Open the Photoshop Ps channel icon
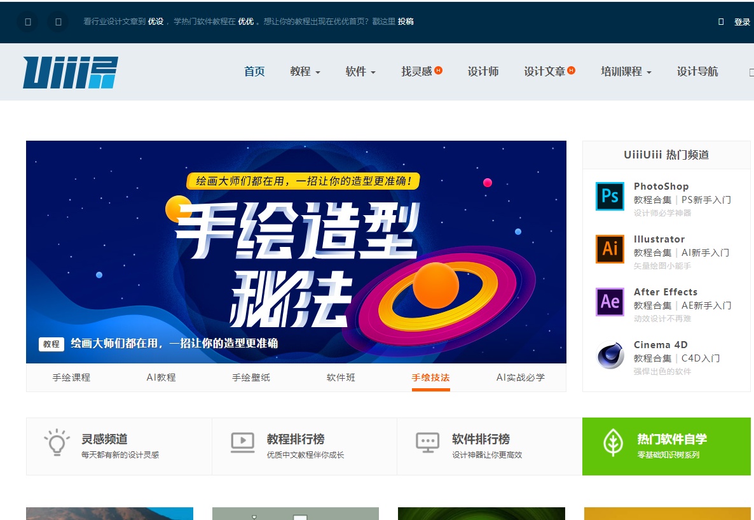754x520 pixels. pyautogui.click(x=610, y=196)
